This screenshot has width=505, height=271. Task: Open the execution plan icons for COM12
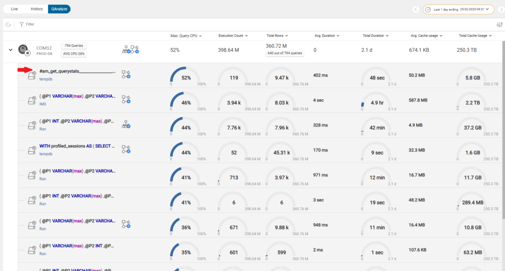(x=131, y=49)
